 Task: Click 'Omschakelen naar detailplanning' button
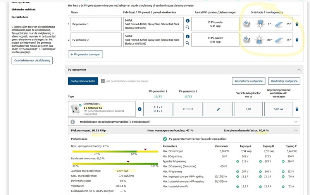tap(32, 60)
